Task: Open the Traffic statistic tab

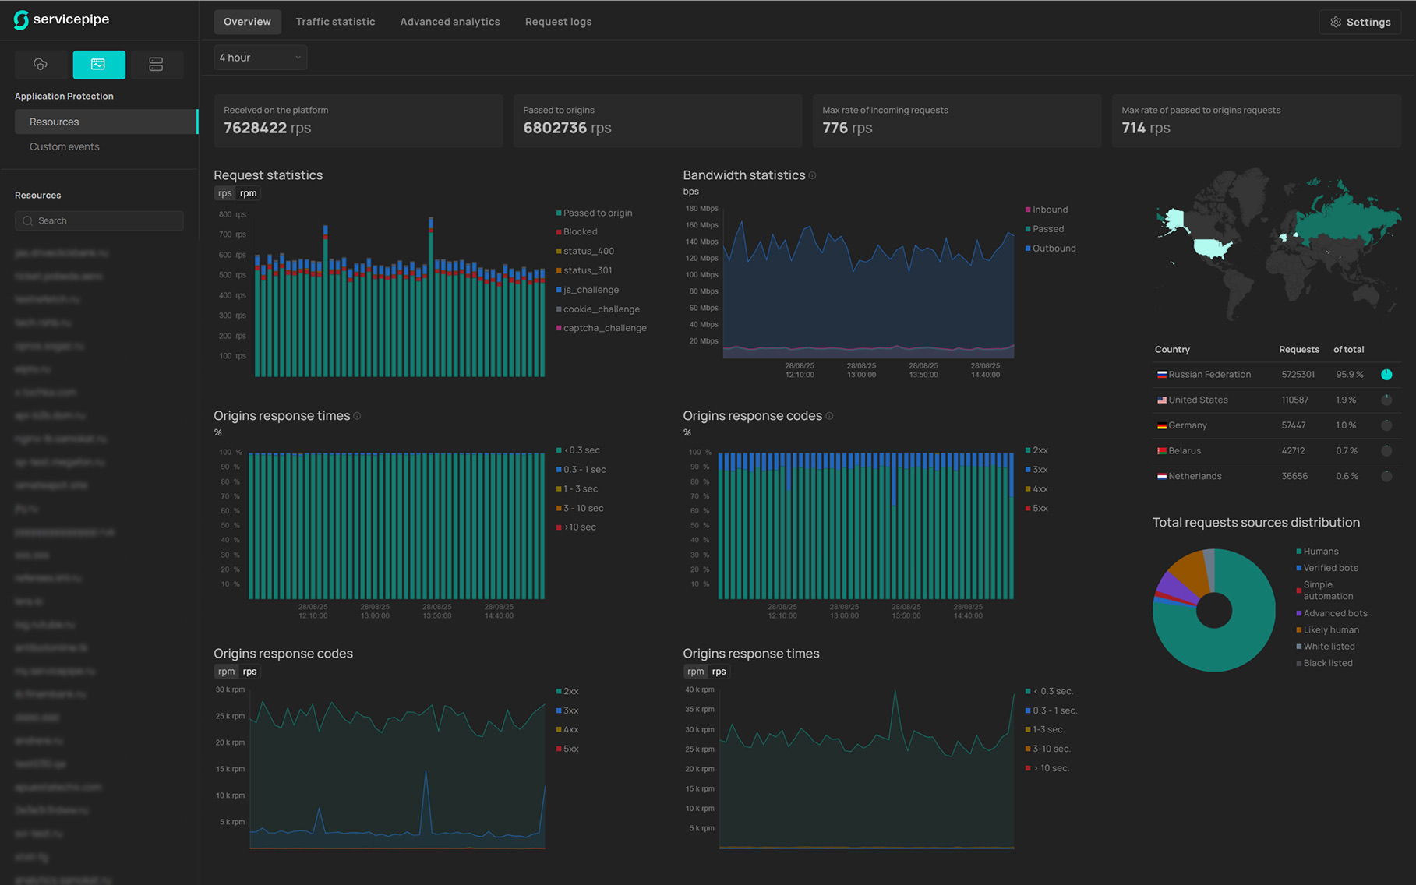Action: point(335,22)
